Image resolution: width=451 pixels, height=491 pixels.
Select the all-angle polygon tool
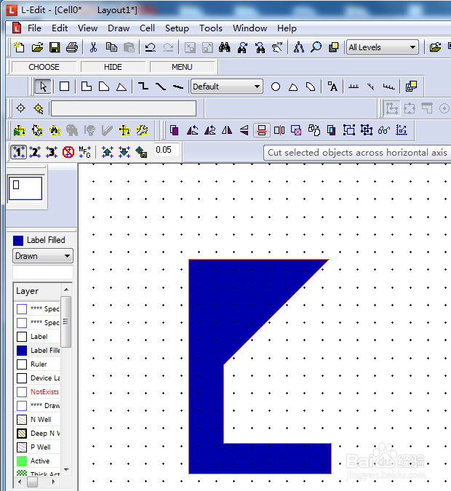point(121,87)
